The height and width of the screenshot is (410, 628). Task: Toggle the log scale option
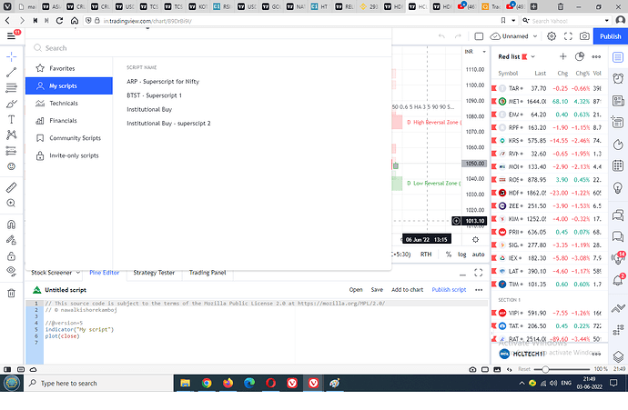tap(461, 255)
